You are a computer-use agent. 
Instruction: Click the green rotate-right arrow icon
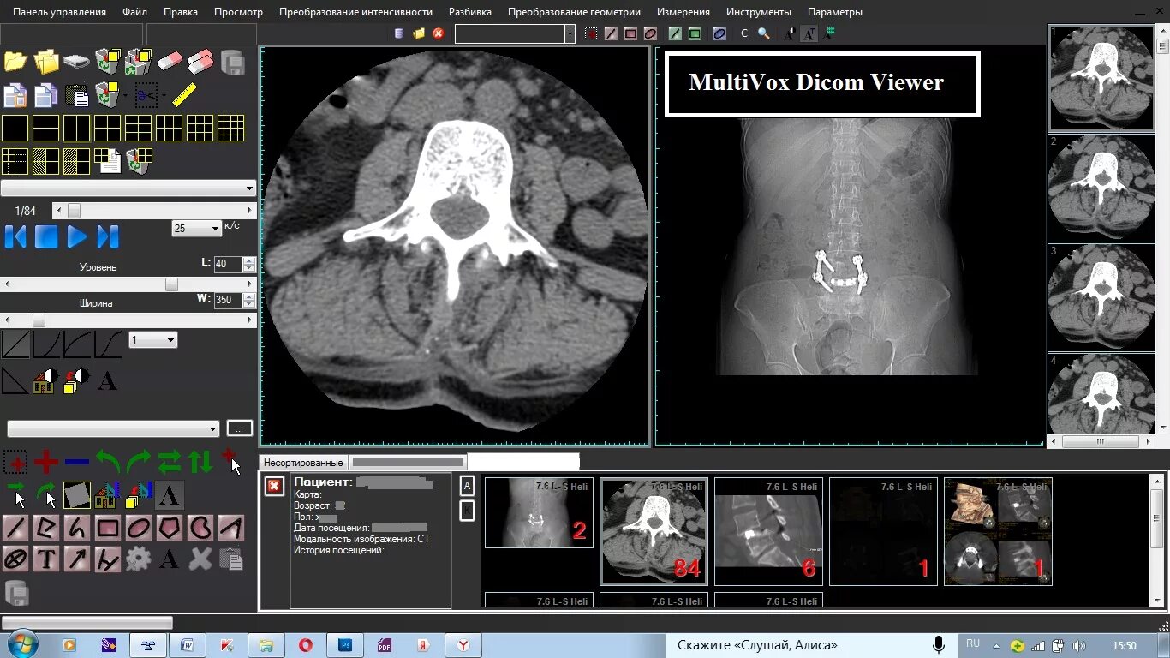click(139, 463)
